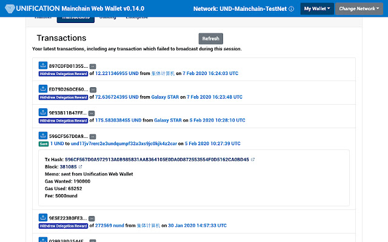
Task: Click the Memo: sent from Unification Web Wallet line
Action: point(89,174)
